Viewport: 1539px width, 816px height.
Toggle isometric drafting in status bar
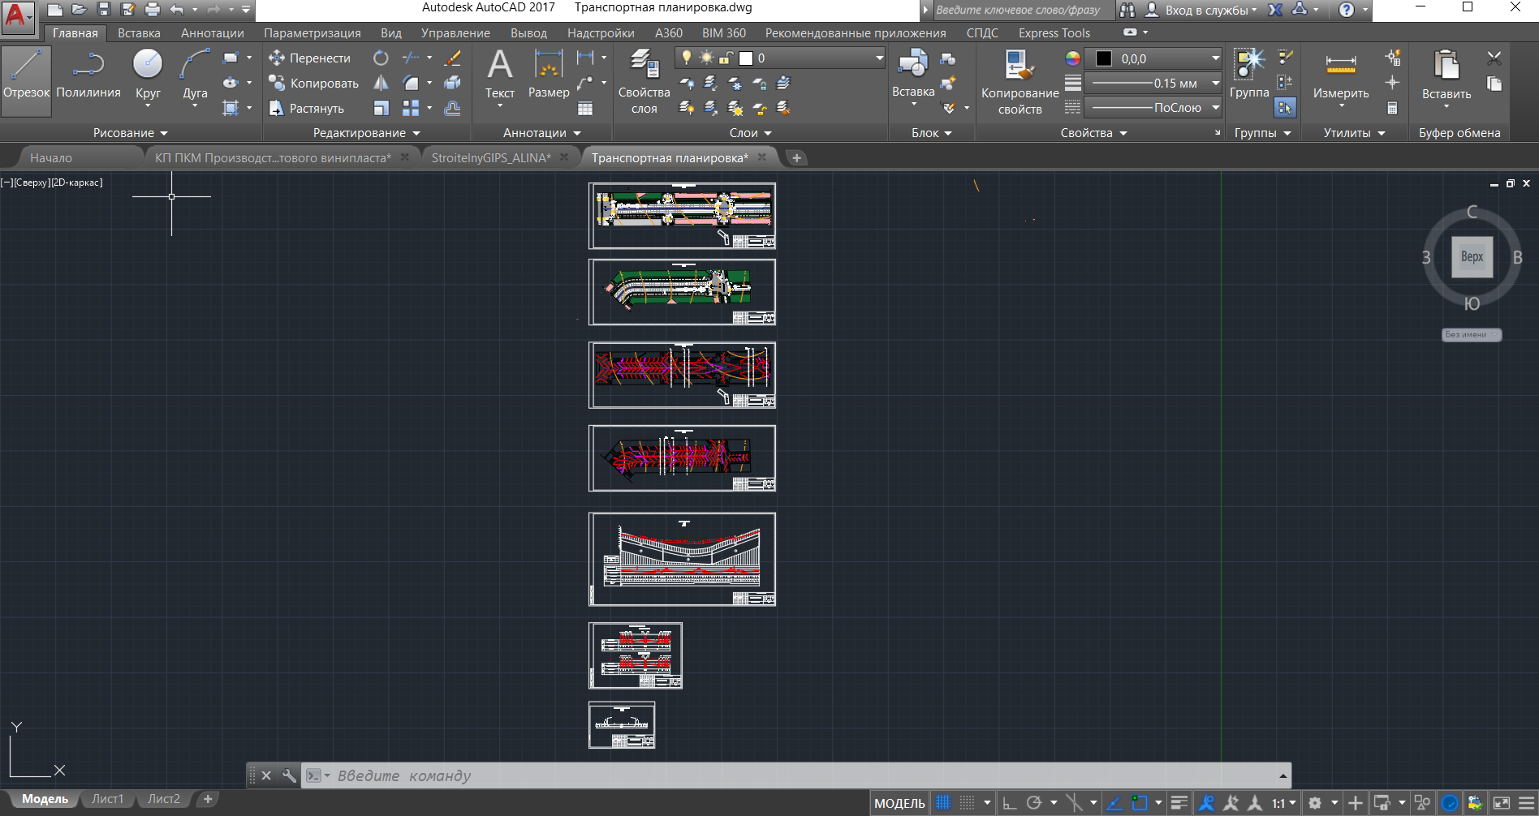click(1074, 803)
